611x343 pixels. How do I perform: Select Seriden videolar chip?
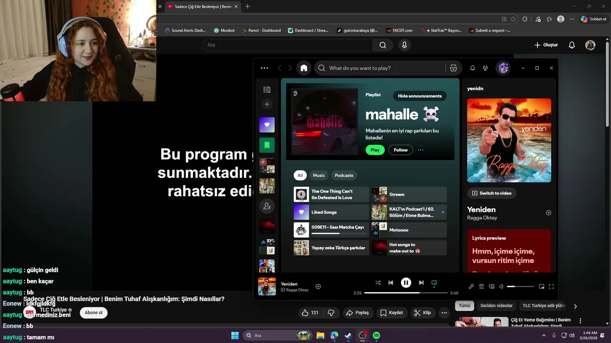(496, 306)
